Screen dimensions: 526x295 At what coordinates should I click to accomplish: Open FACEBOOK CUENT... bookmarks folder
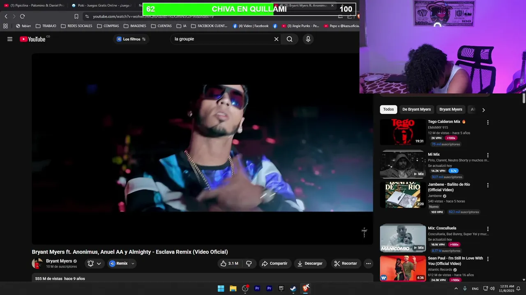point(209,26)
